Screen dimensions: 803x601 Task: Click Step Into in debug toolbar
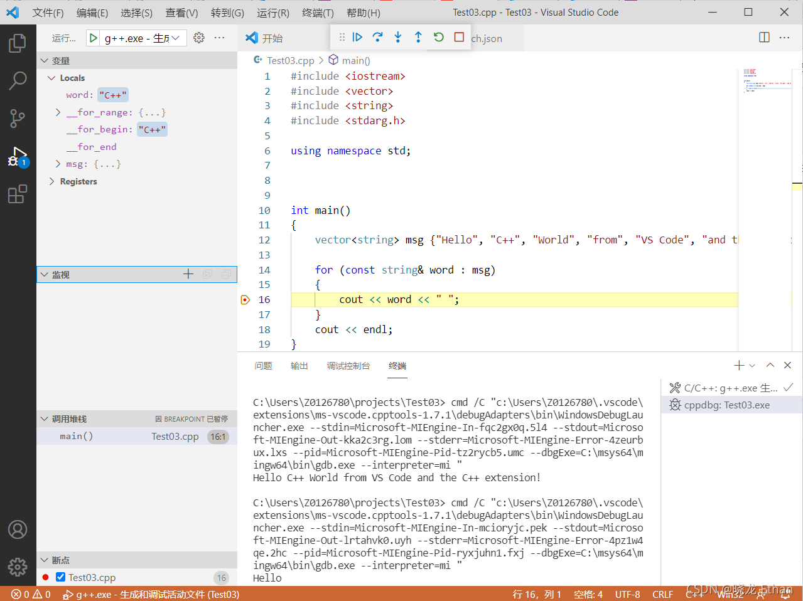(x=397, y=37)
